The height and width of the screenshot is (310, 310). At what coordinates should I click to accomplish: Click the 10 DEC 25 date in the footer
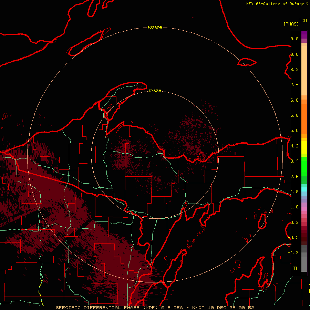[221, 308]
